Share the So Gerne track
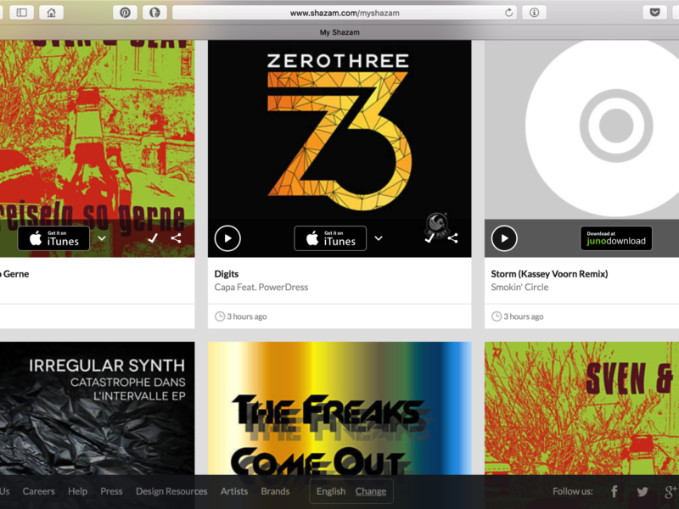The image size is (679, 509). pos(176,238)
